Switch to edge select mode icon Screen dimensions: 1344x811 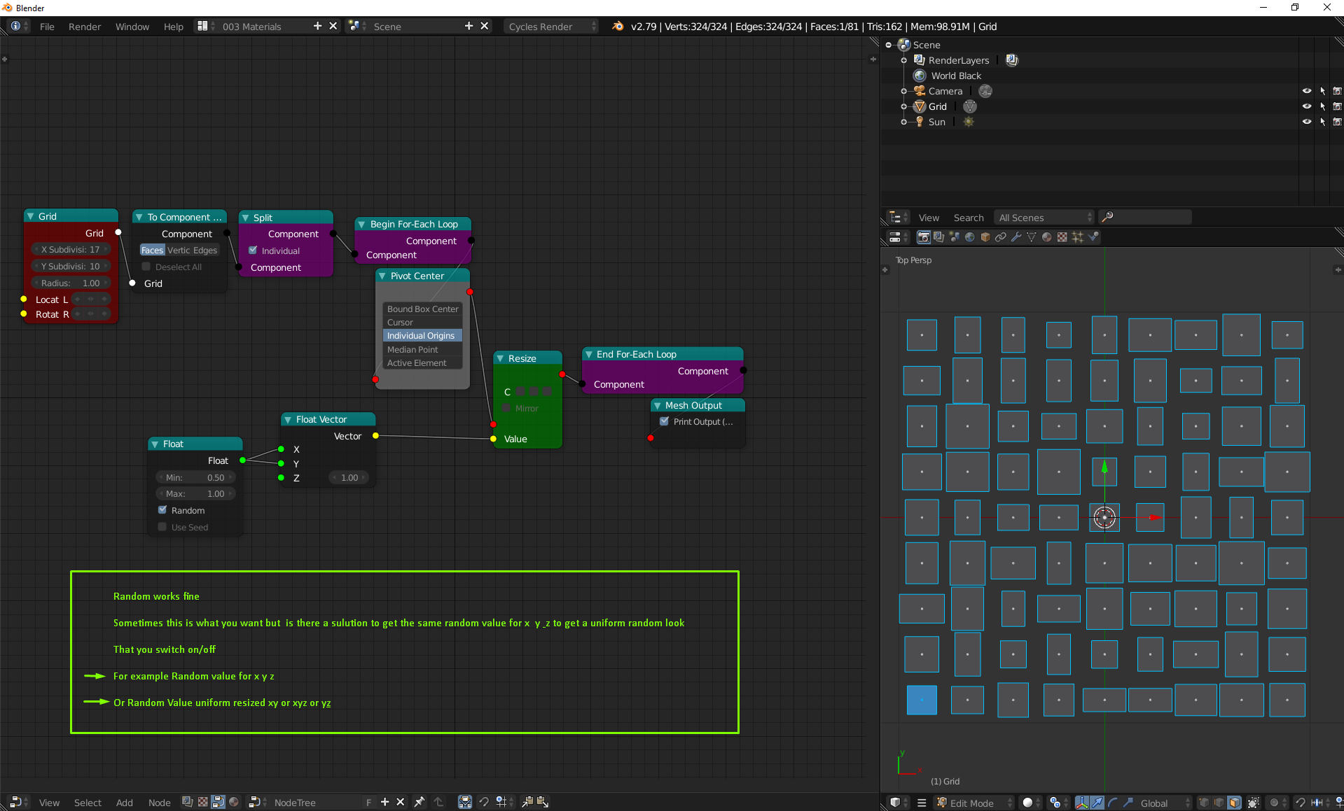click(1219, 803)
